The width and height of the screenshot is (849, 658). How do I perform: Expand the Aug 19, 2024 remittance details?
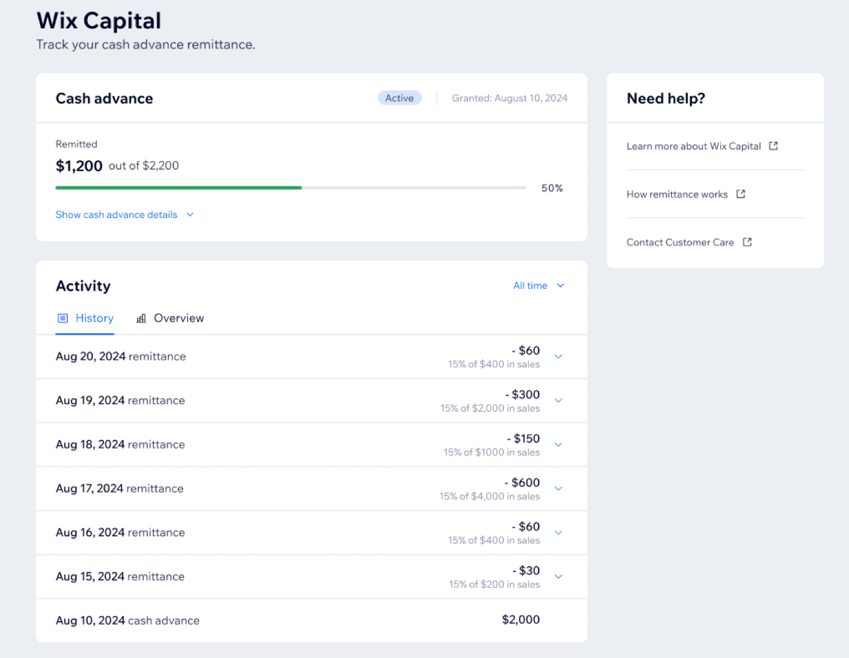[x=559, y=400]
